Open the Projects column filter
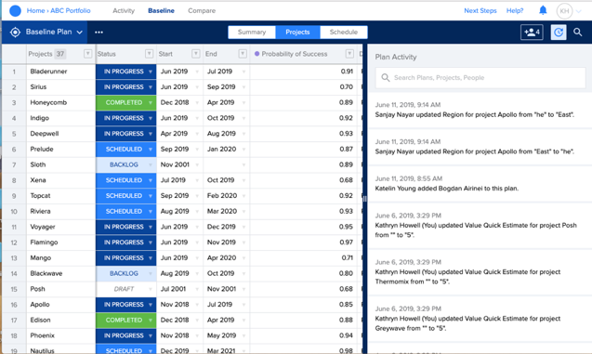 [87, 54]
